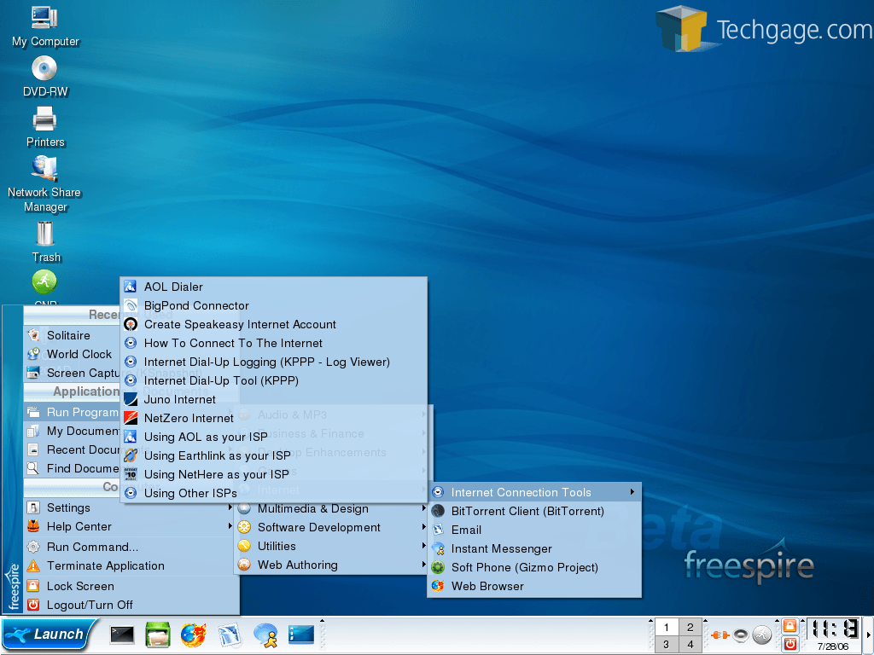
Task: Choose Using Earthlink as your ISP
Action: (x=274, y=455)
